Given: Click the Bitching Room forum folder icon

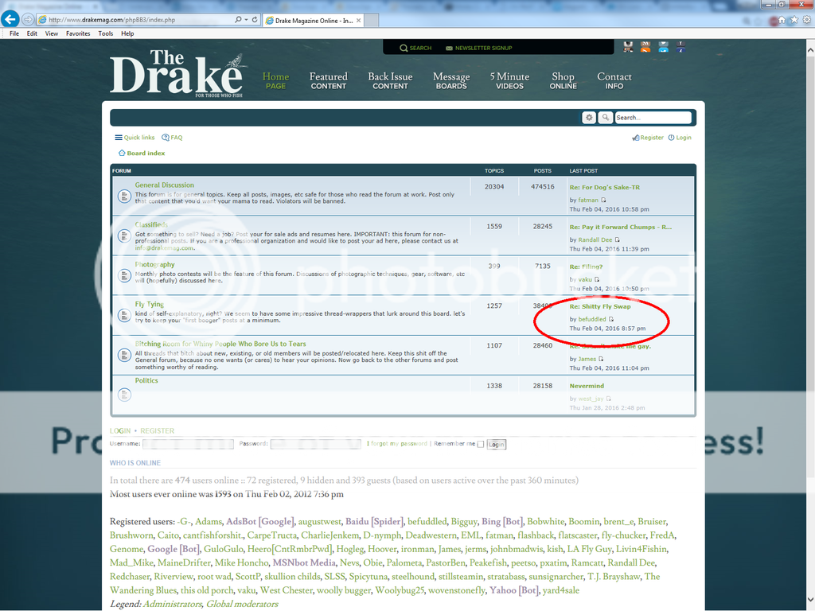Looking at the screenshot, I should coord(124,355).
